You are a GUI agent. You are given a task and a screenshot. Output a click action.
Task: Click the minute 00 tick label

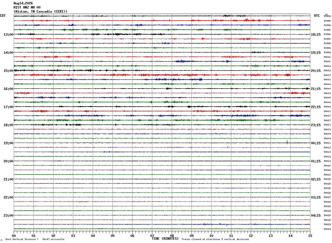click(x=14, y=236)
